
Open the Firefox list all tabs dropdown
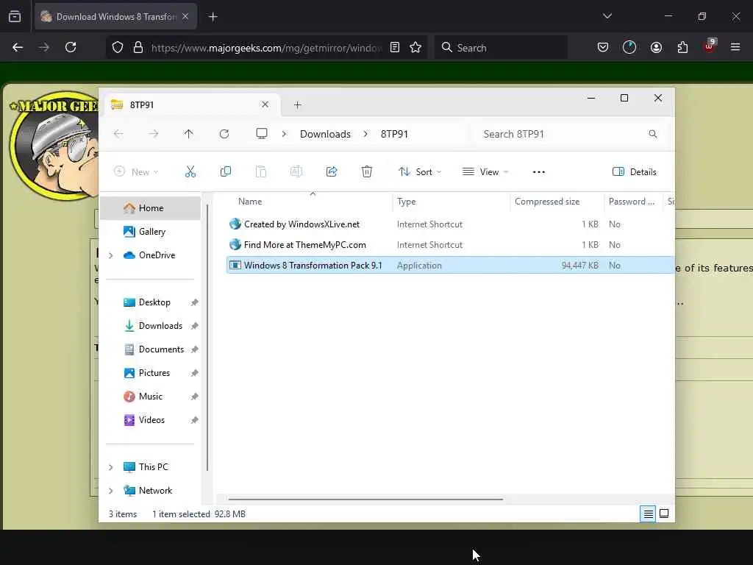pyautogui.click(x=607, y=16)
